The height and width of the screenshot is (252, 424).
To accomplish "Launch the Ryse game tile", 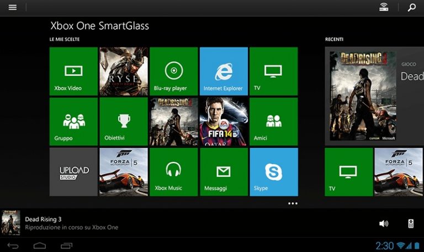I will point(124,71).
